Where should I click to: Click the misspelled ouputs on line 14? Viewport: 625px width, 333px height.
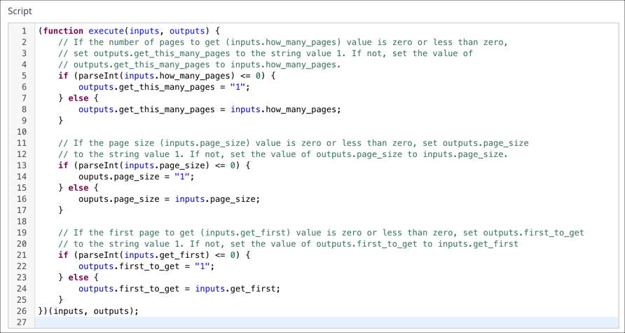93,177
